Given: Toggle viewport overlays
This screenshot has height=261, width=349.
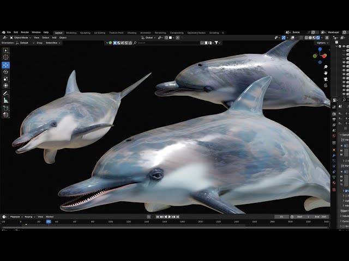Looking at the screenshot, I should click(x=293, y=38).
